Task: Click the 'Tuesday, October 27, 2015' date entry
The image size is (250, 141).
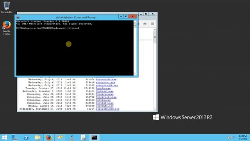Action: point(44,88)
